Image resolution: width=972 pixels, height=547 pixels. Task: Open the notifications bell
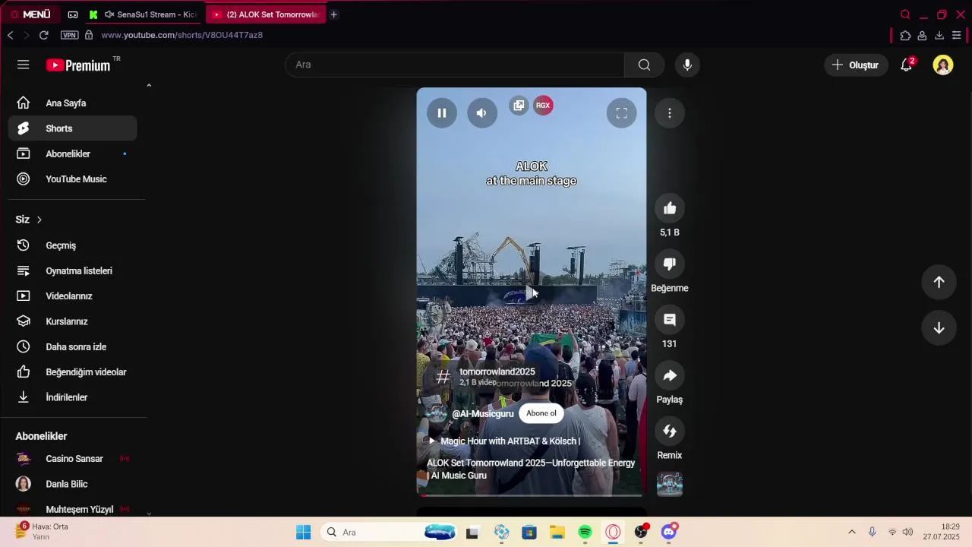coord(907,65)
